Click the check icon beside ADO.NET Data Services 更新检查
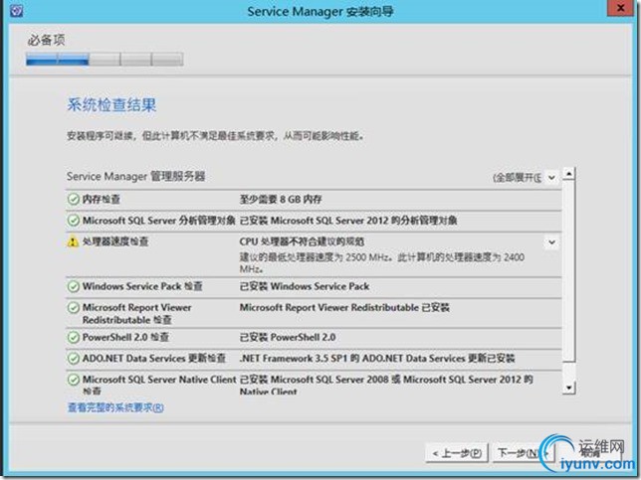641x480 pixels. 74,359
